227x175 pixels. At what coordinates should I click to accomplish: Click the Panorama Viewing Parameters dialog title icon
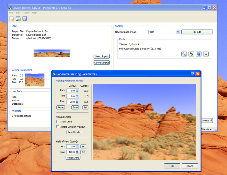[54, 74]
